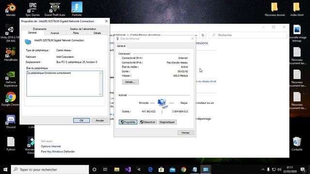The image size is (310, 174).
Task: Open the notification center icon
Action: [x=303, y=170]
